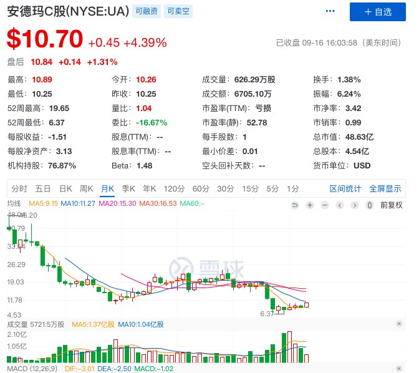Screen dimensions: 419x373
Task: Close the 成交量 volume indicator panel
Action: 399,324
